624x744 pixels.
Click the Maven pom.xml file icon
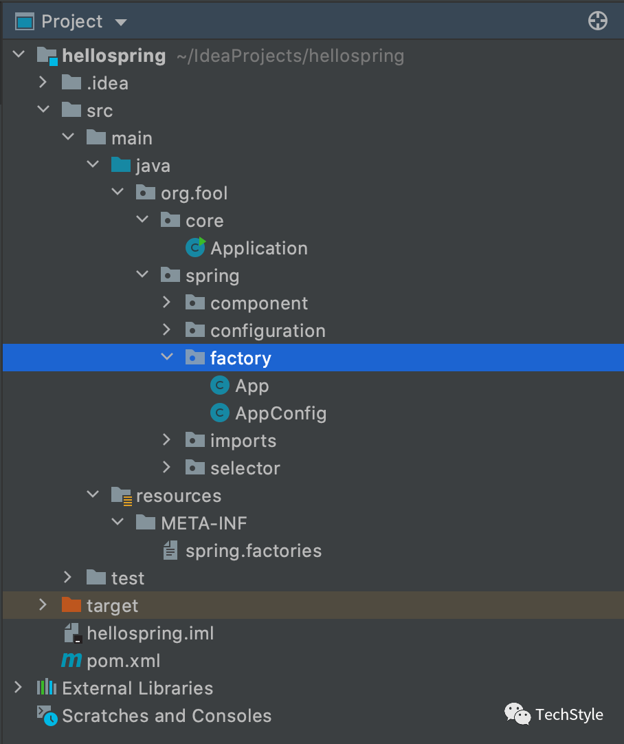71,661
